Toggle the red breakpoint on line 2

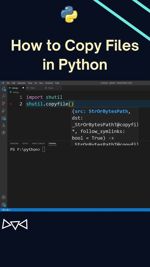pos(11,104)
